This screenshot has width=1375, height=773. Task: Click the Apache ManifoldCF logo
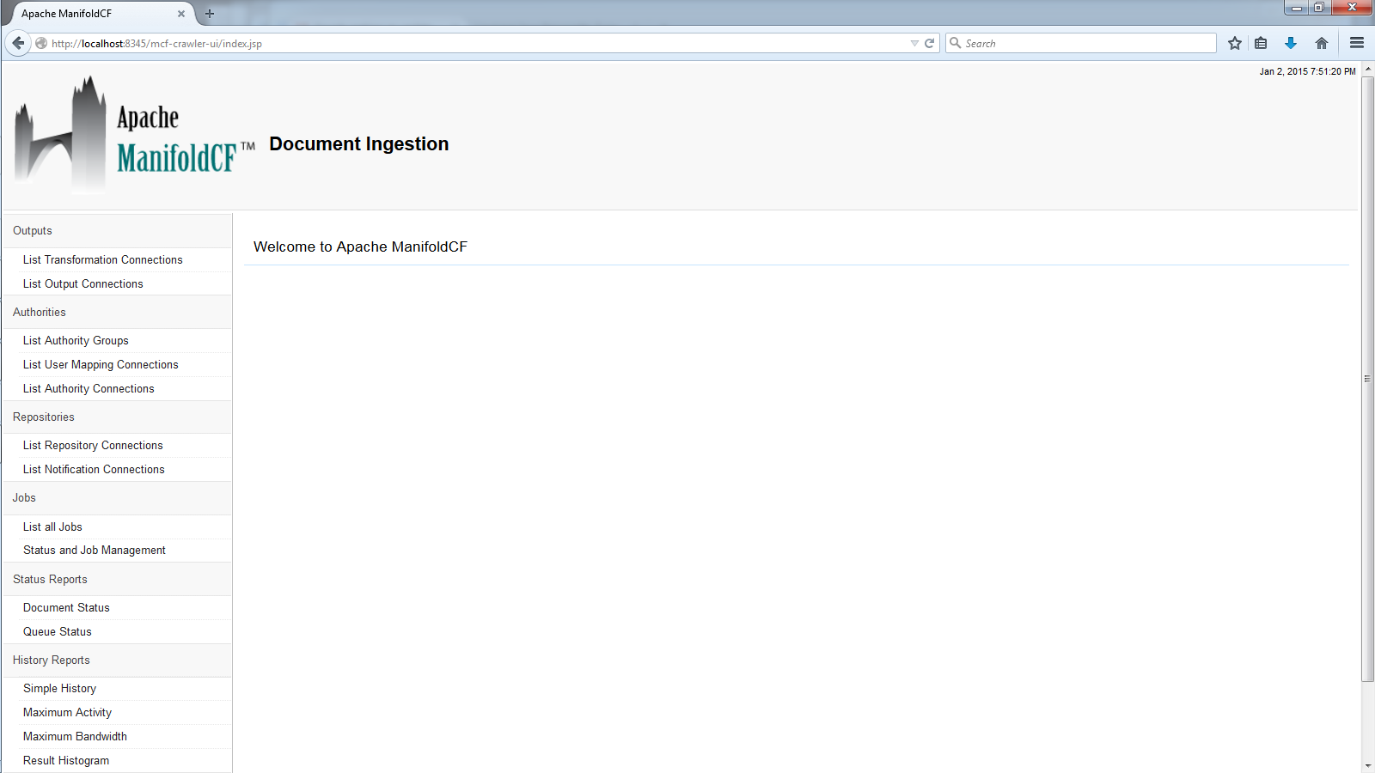pyautogui.click(x=135, y=135)
